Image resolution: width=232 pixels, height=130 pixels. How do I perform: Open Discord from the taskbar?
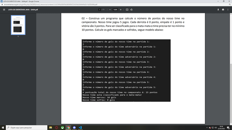74,128
